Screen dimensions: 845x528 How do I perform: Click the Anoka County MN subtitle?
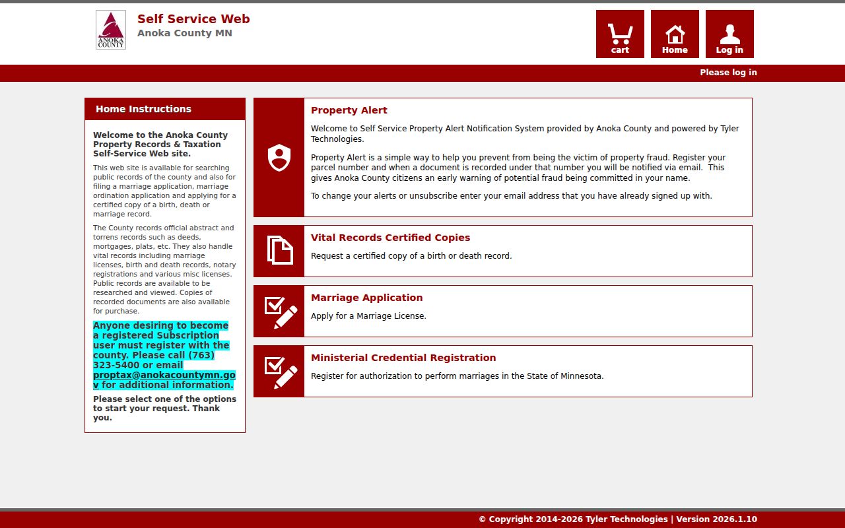(185, 33)
